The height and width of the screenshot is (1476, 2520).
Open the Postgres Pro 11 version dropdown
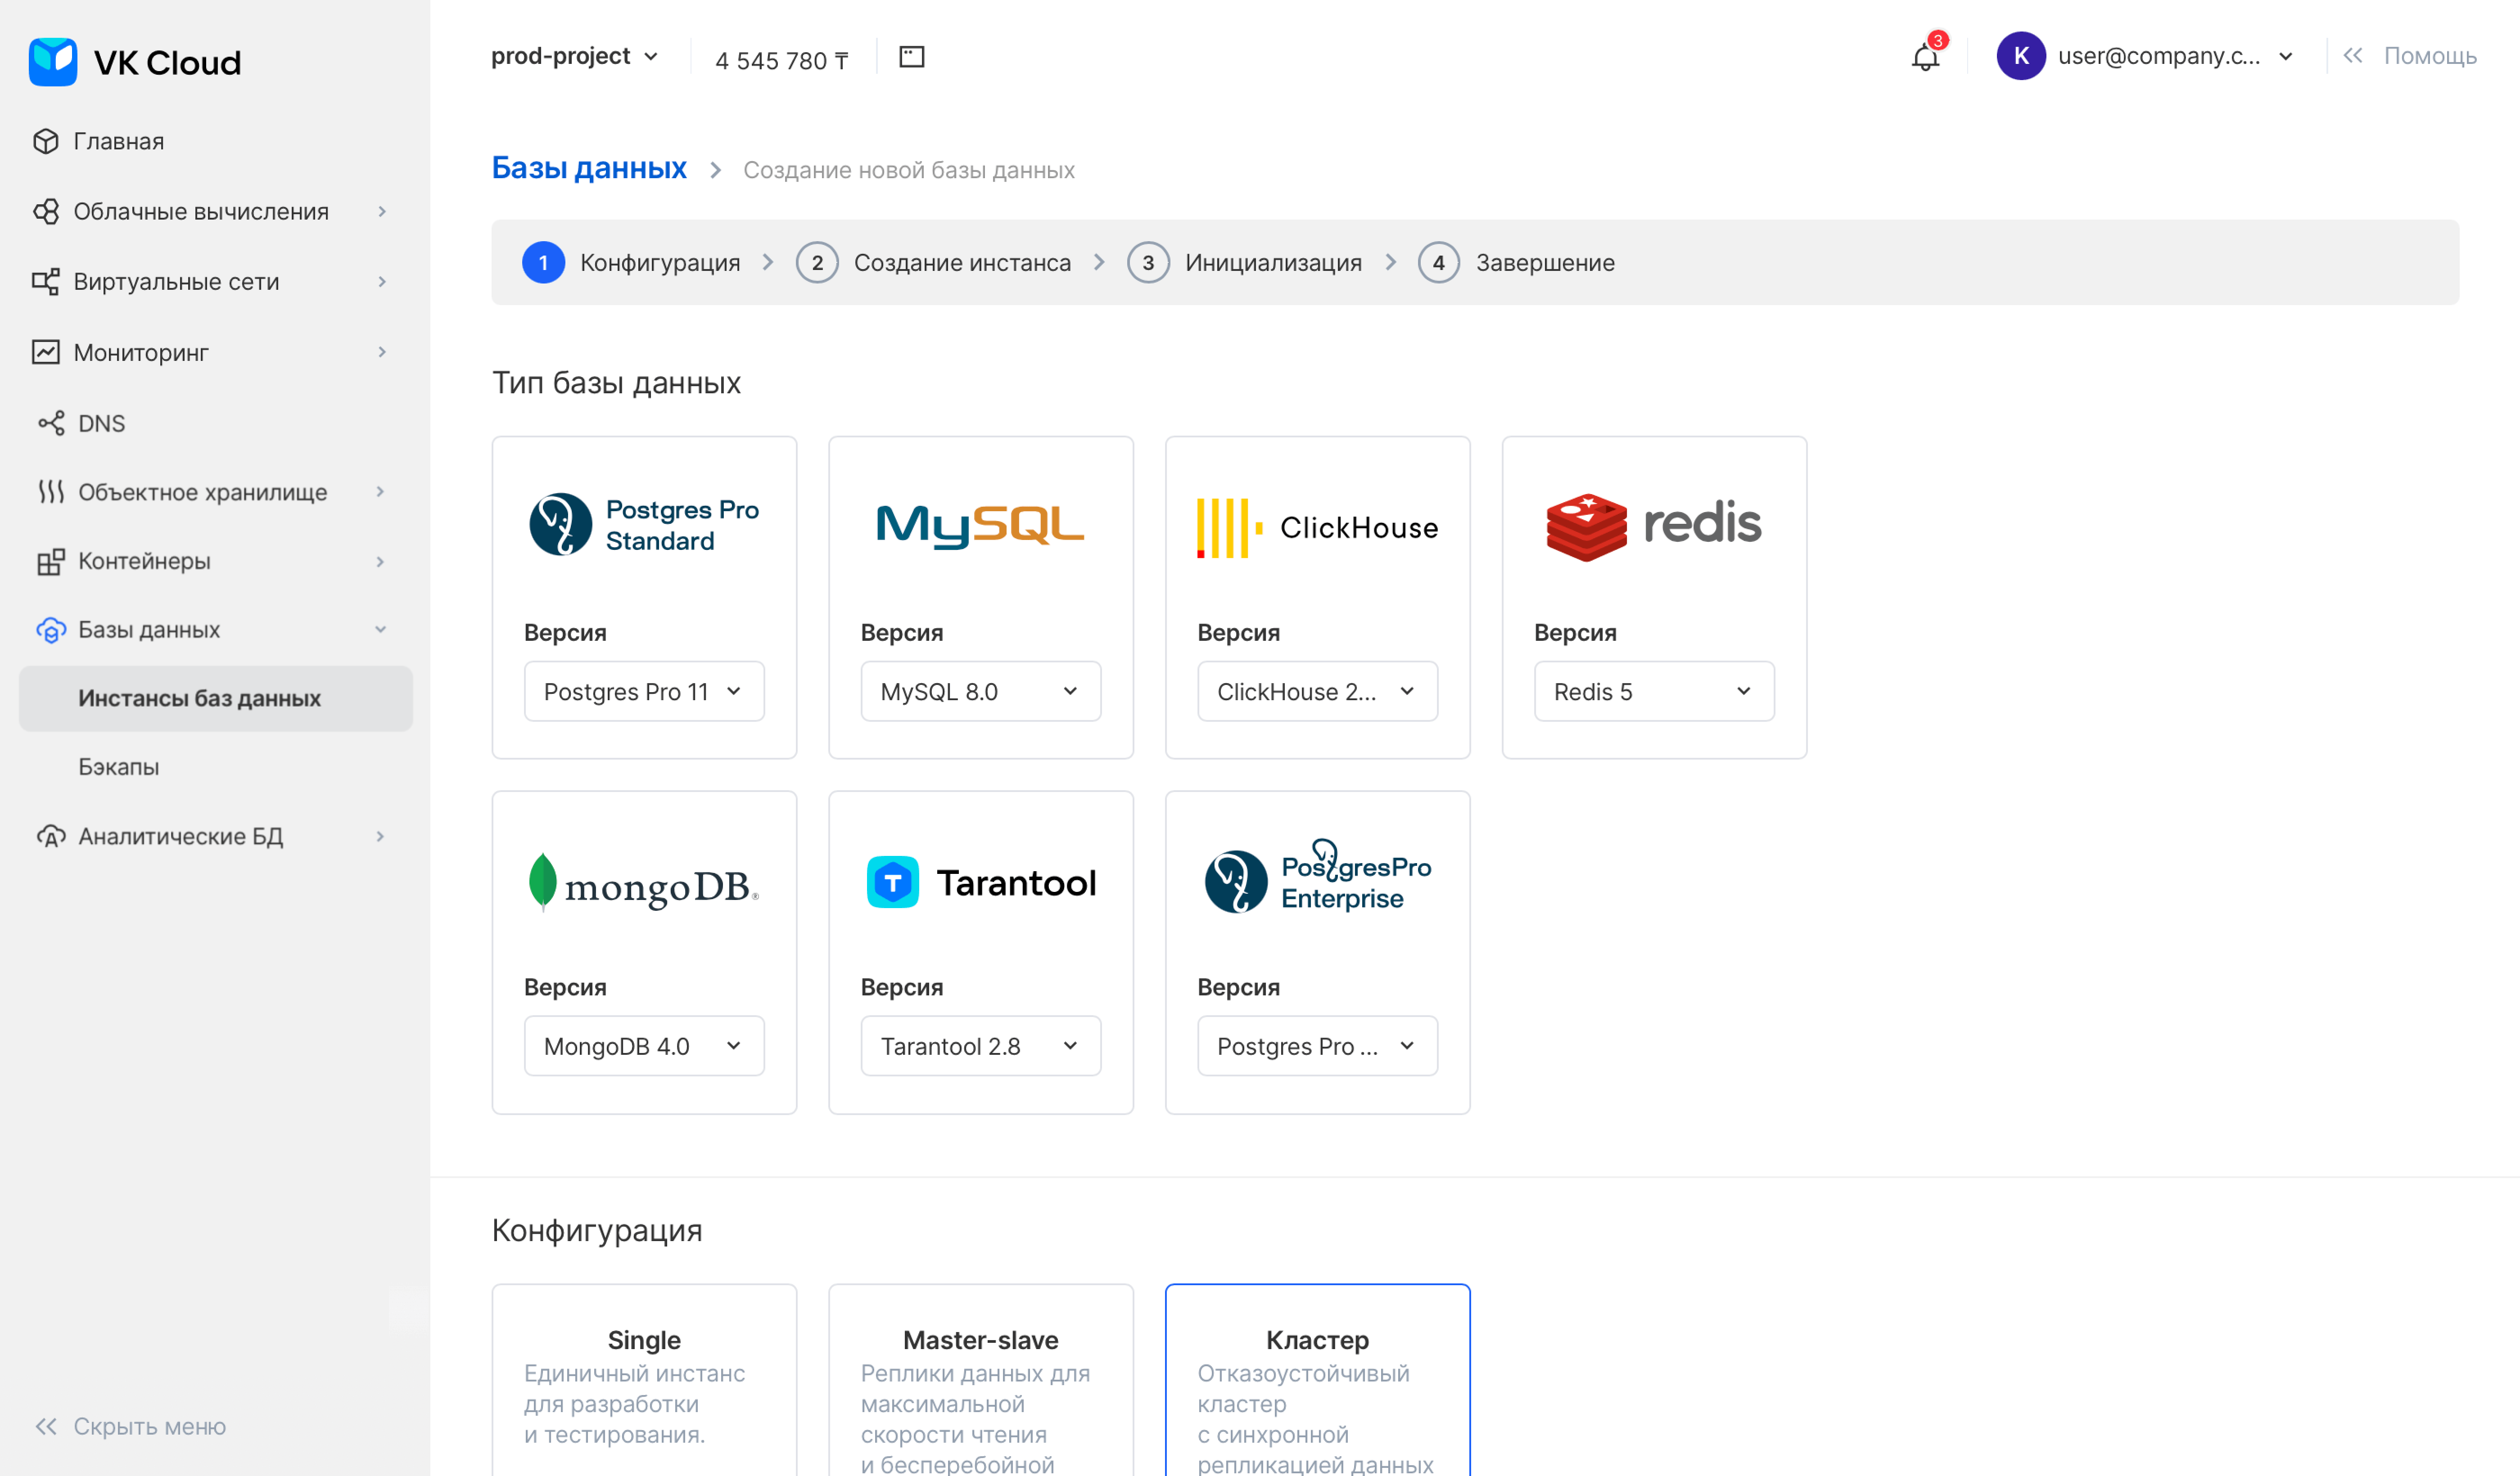click(644, 691)
